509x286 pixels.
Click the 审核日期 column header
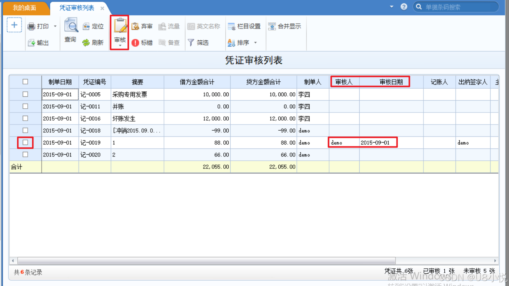(391, 82)
